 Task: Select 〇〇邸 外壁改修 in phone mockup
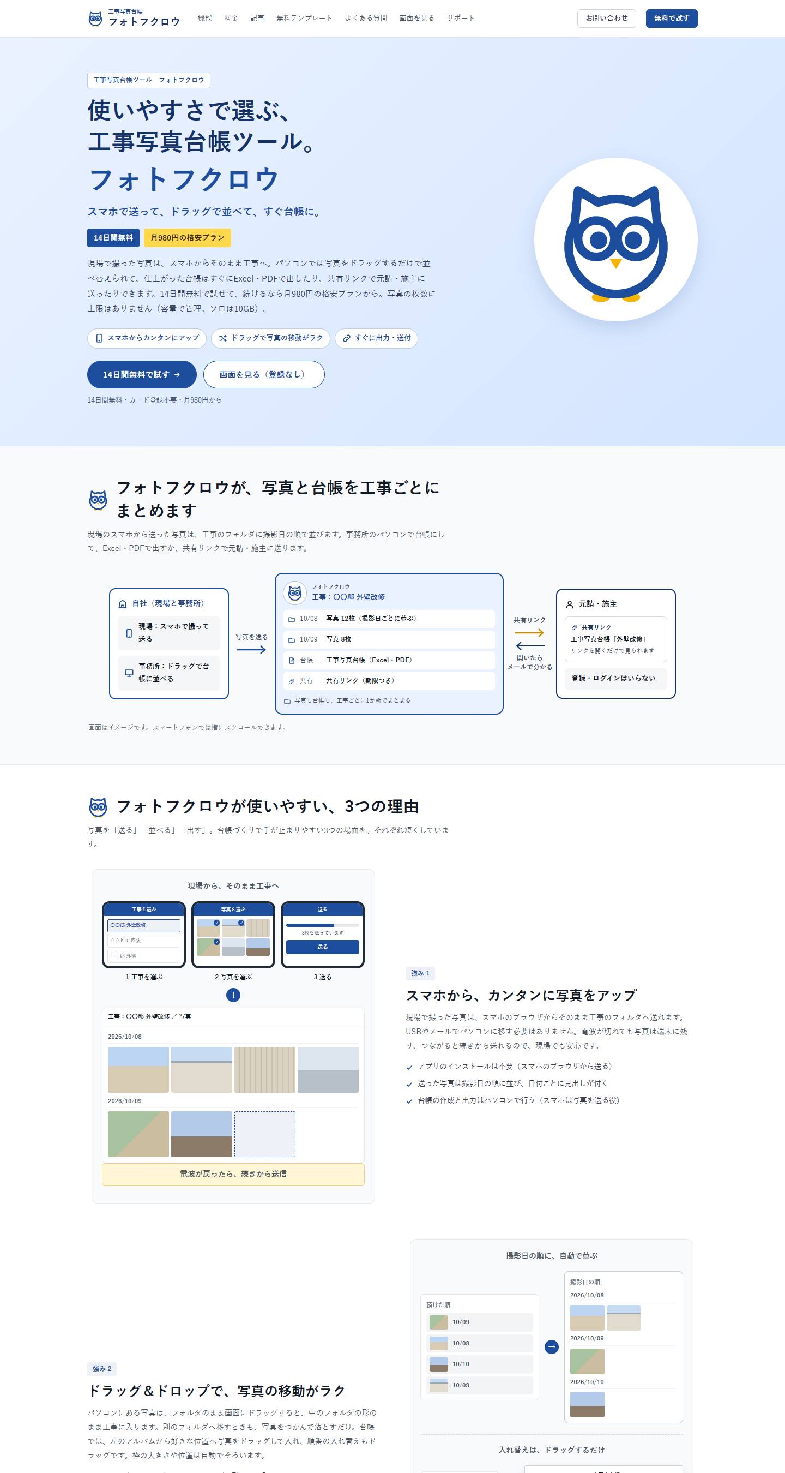click(144, 925)
